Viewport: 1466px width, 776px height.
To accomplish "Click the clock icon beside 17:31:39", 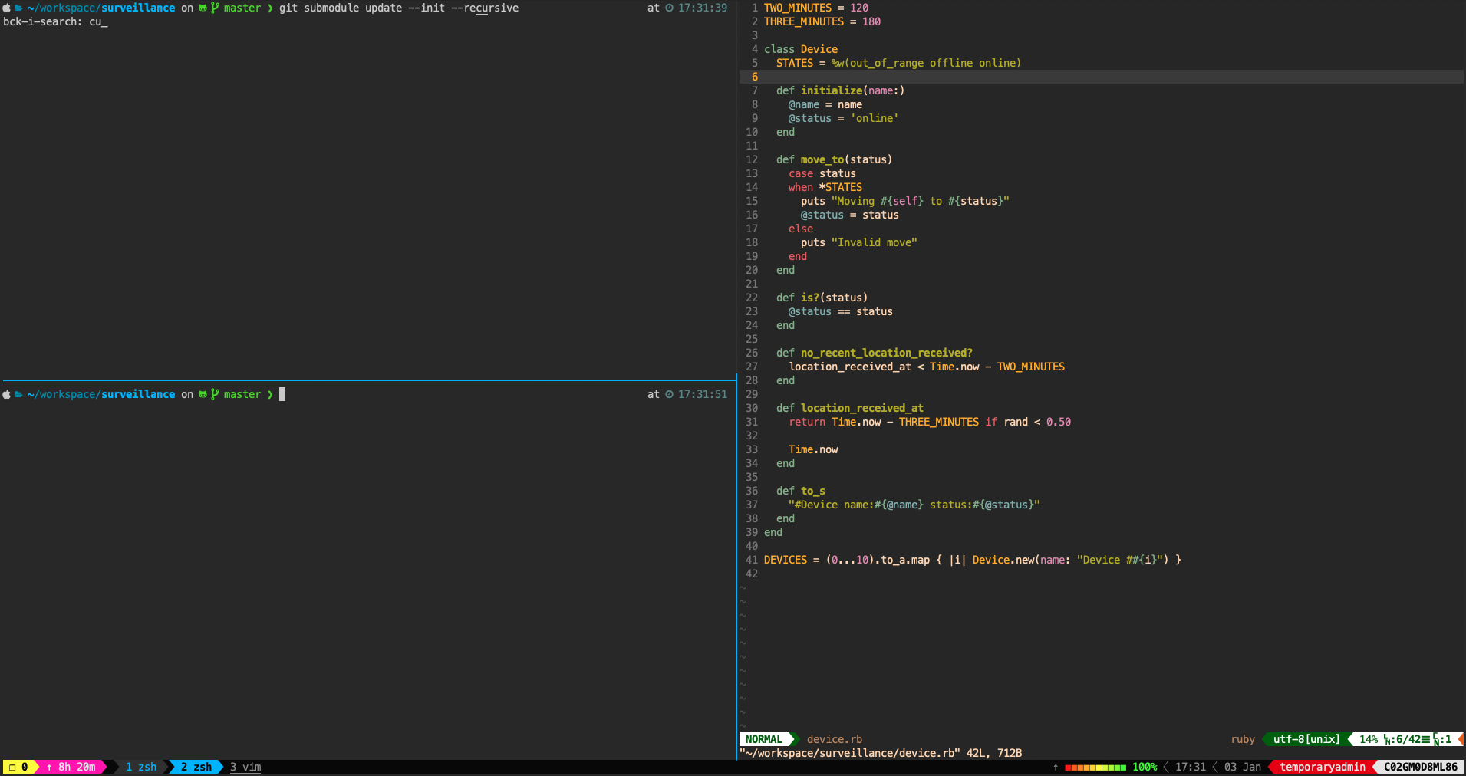I will point(669,8).
